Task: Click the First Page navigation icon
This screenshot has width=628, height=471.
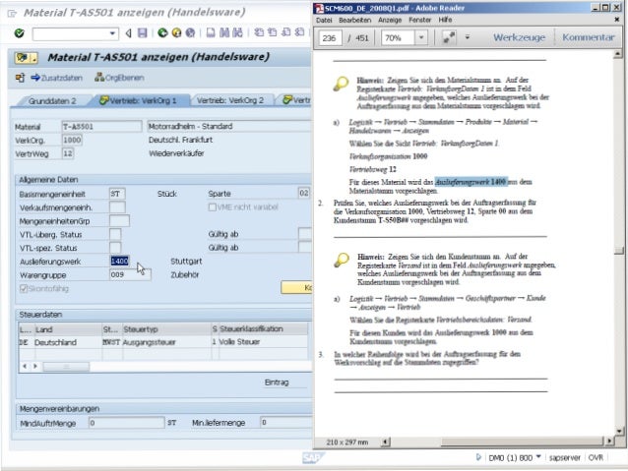Action: point(259,32)
